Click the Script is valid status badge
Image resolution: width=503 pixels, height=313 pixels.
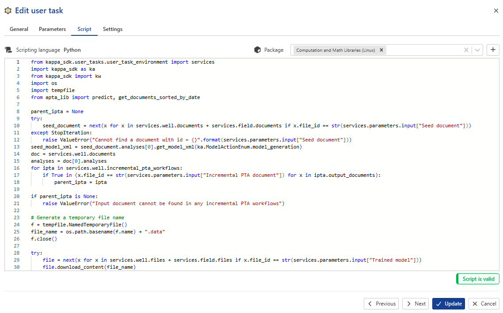point(478,279)
